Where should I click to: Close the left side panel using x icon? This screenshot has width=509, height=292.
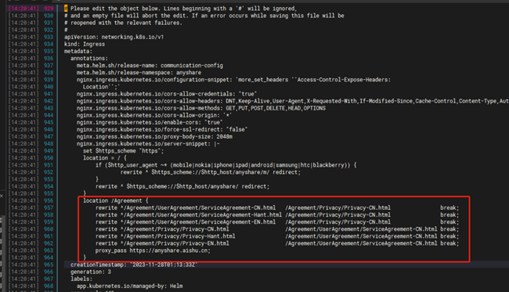[2, 196]
